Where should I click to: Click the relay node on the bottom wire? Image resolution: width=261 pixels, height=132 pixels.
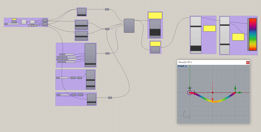[x=110, y=97]
